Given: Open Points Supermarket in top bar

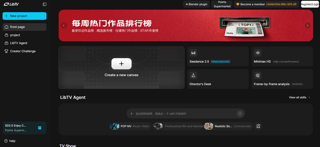Looking at the screenshot, I should tap(222, 4).
